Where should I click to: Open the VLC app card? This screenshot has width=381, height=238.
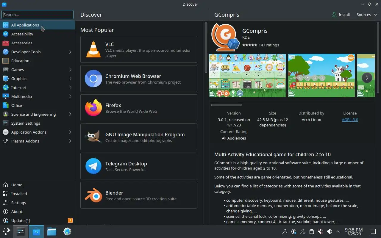[139, 49]
